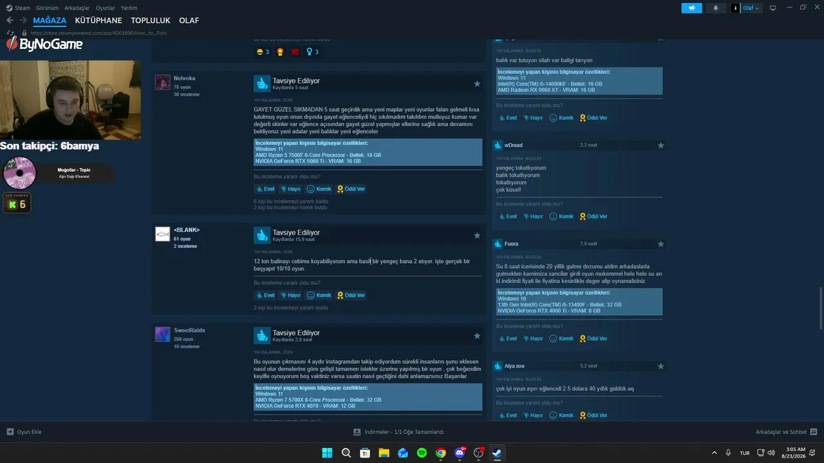This screenshot has height=463, width=824.
Task: Click the microphone icon in the system tray
Action: coord(728,453)
